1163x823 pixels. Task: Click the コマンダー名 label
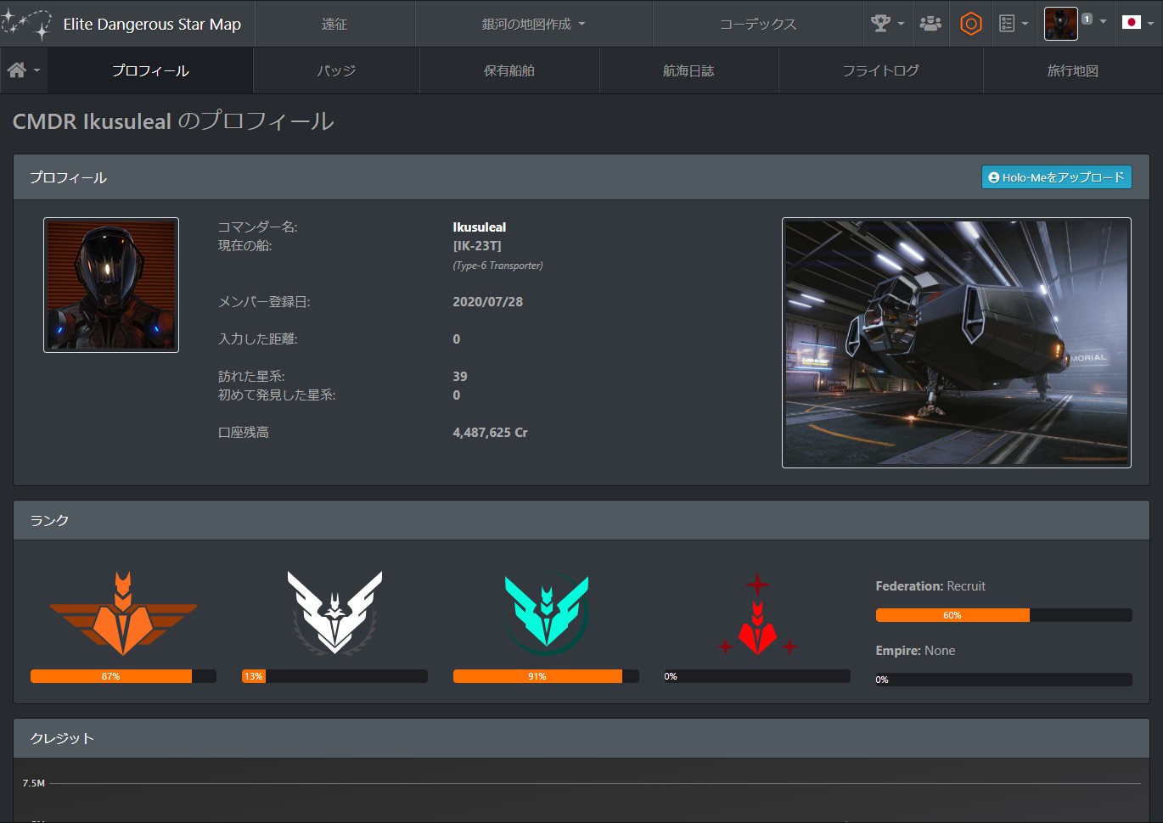click(x=258, y=227)
